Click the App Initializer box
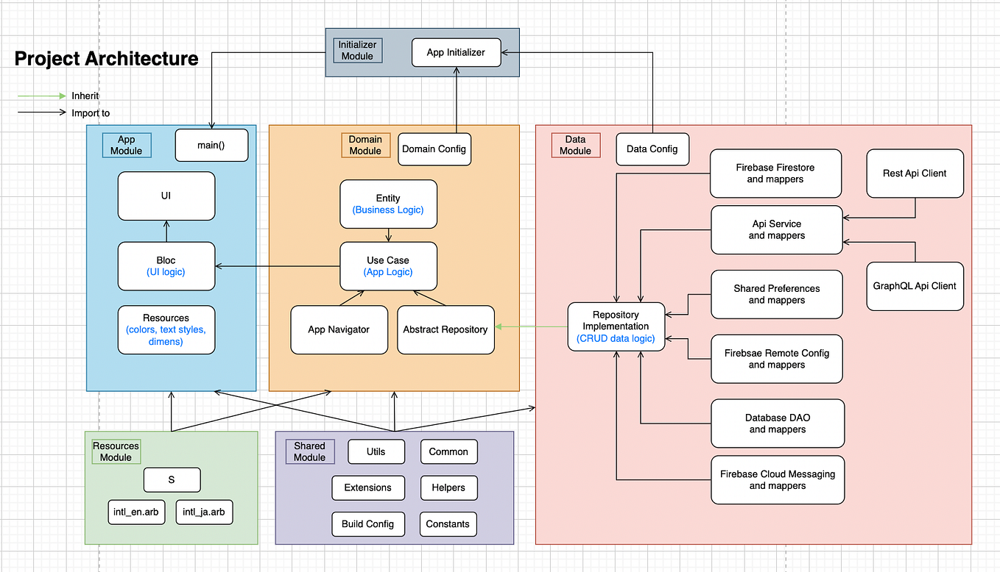 click(456, 52)
